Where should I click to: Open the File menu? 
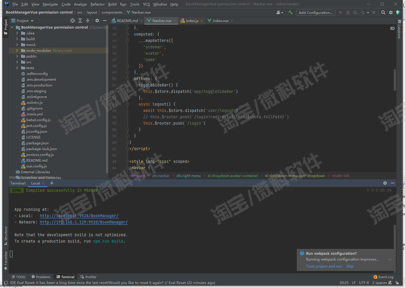[x=15, y=4]
